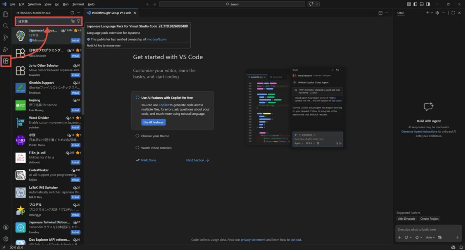The image size is (465, 250).
Task: Select the CHAT panel tab
Action: tap(400, 13)
